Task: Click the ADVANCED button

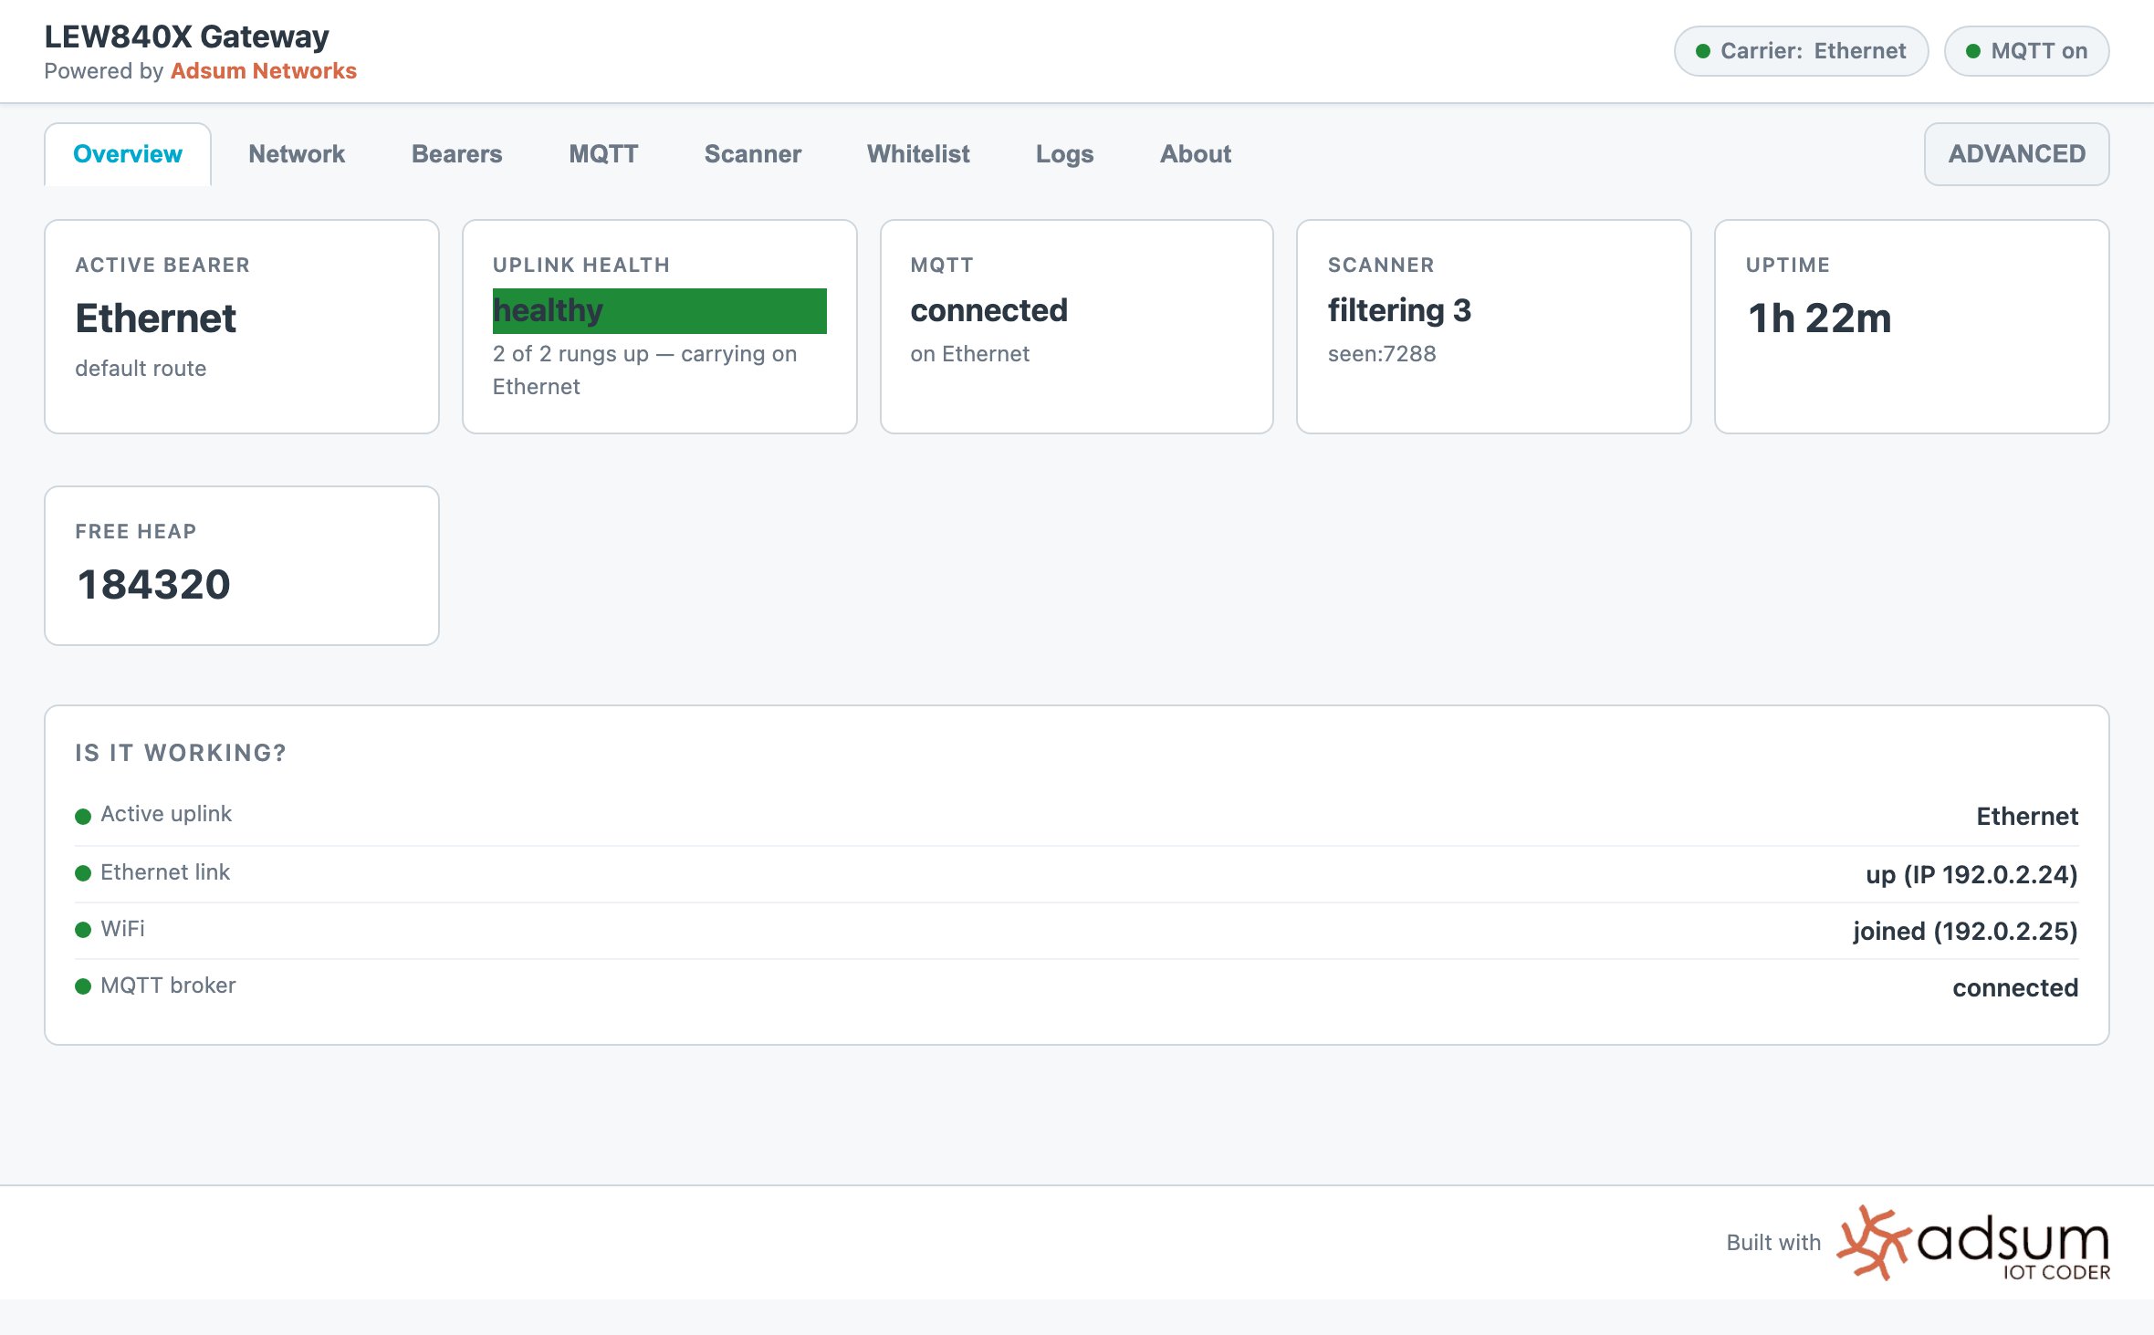Action: [2016, 154]
